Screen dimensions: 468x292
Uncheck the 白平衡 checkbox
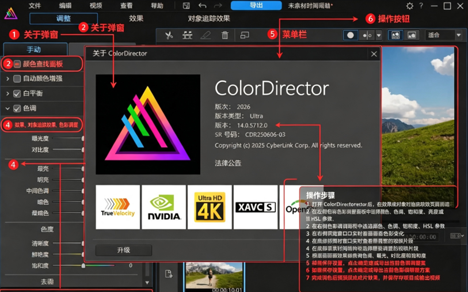[17, 93]
